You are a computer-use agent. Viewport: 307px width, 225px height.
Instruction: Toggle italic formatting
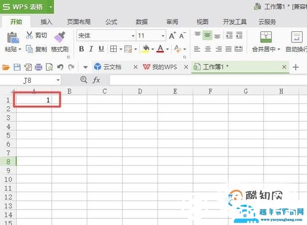tap(91, 49)
